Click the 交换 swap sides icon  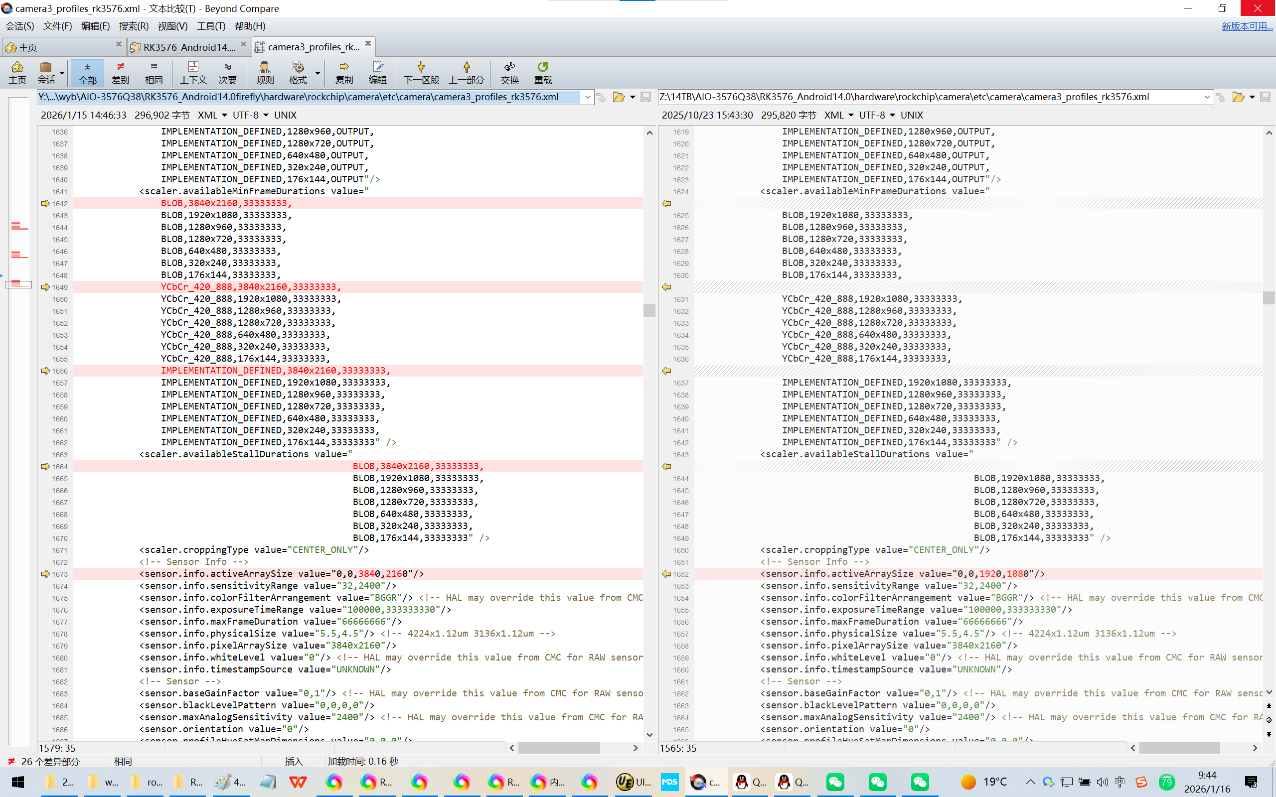pyautogui.click(x=509, y=72)
